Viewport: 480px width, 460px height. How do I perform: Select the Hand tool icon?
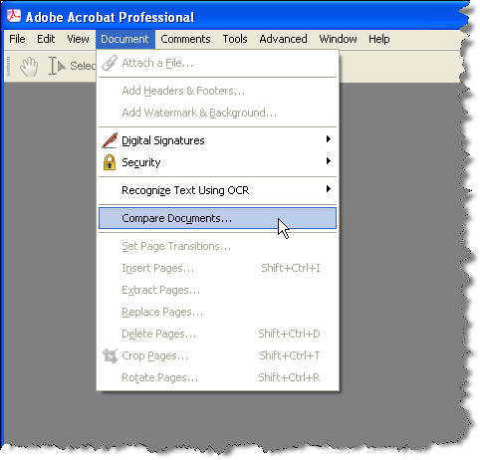tap(29, 66)
